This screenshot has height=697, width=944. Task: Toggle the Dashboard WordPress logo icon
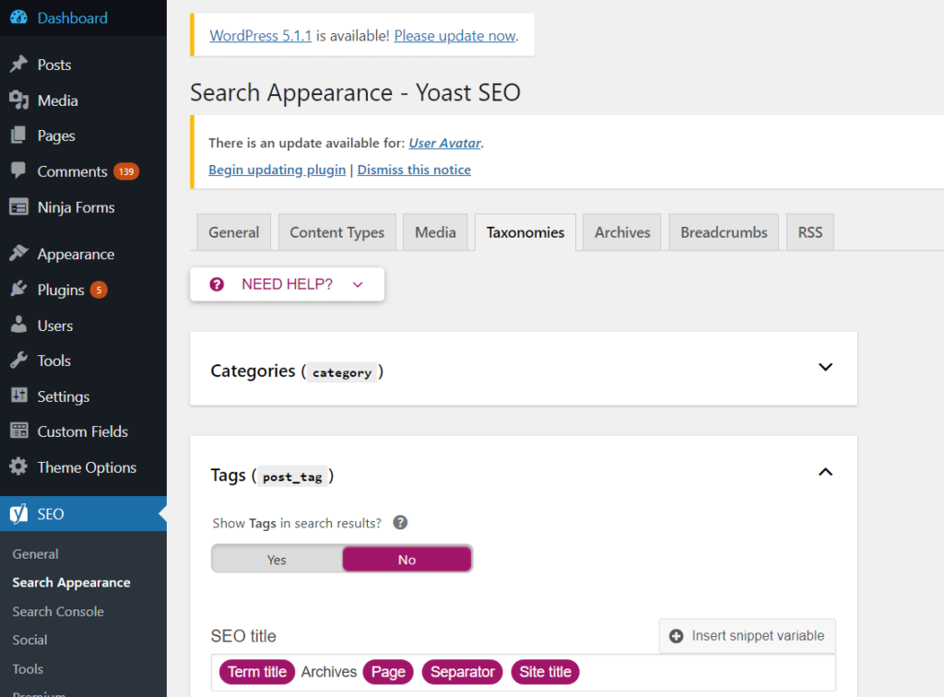point(18,18)
